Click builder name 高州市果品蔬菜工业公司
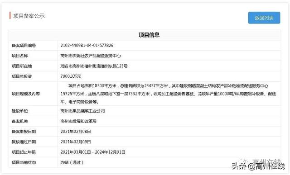Viewport: 290px width, 175px height. [x=82, y=111]
